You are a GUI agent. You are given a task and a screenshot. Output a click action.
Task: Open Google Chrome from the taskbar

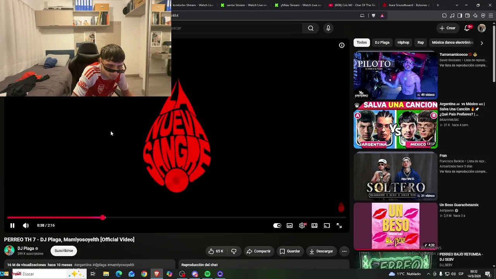pos(144,274)
